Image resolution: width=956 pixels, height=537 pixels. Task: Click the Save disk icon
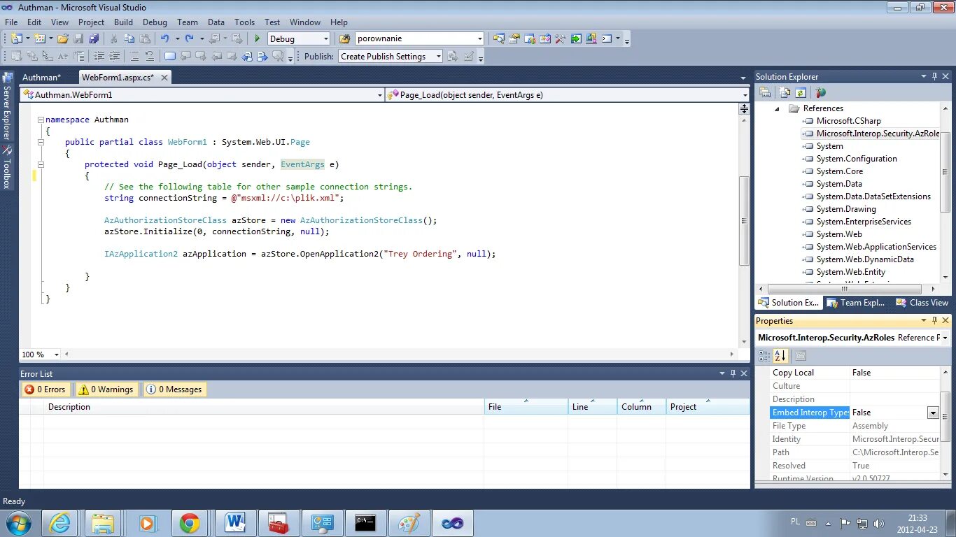(x=78, y=39)
